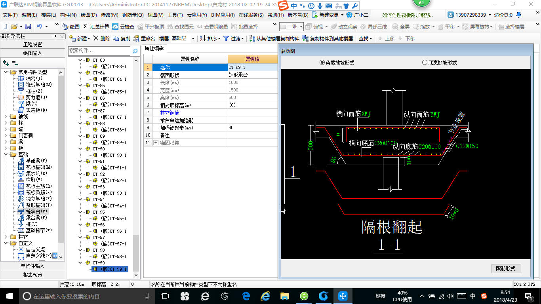Viewport: 541px width, 304px height.
Task: Click 选择楼层 select floor
Action: tap(511, 27)
